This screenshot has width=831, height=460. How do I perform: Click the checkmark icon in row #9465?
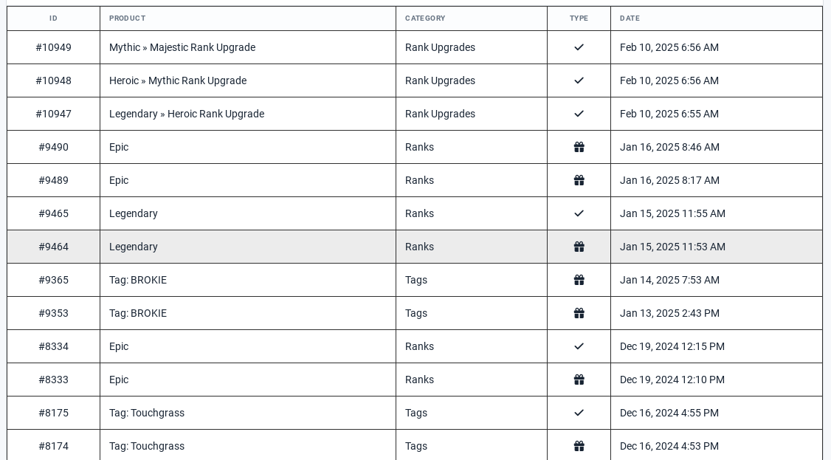[x=579, y=213]
